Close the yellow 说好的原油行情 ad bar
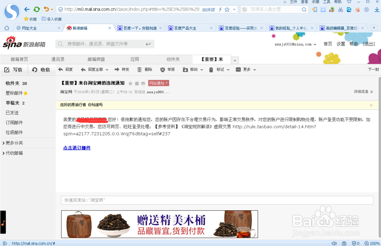 click(371, 105)
